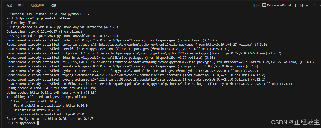321x128 pixels.
Task: Click the new terminal split icon
Action: [255, 5]
